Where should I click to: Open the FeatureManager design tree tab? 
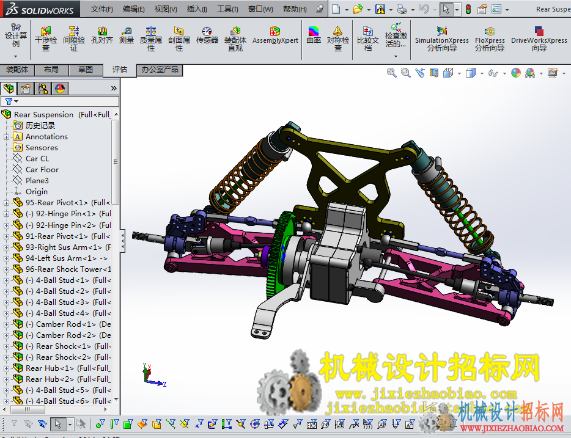click(9, 89)
